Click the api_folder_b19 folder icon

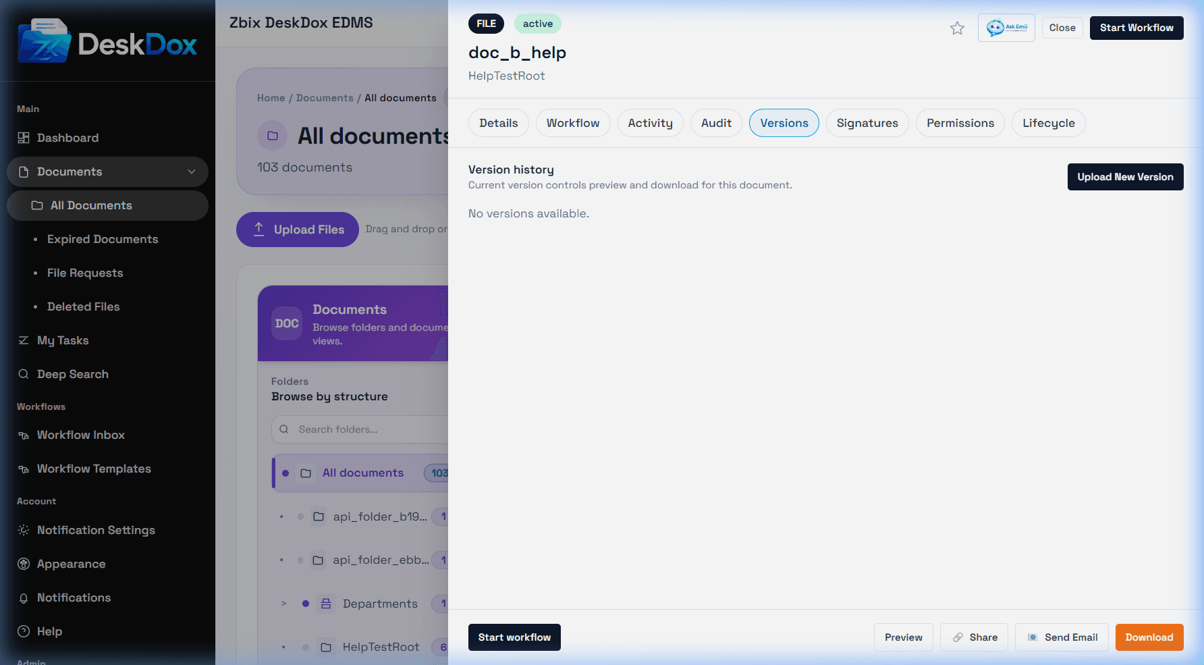click(x=319, y=516)
